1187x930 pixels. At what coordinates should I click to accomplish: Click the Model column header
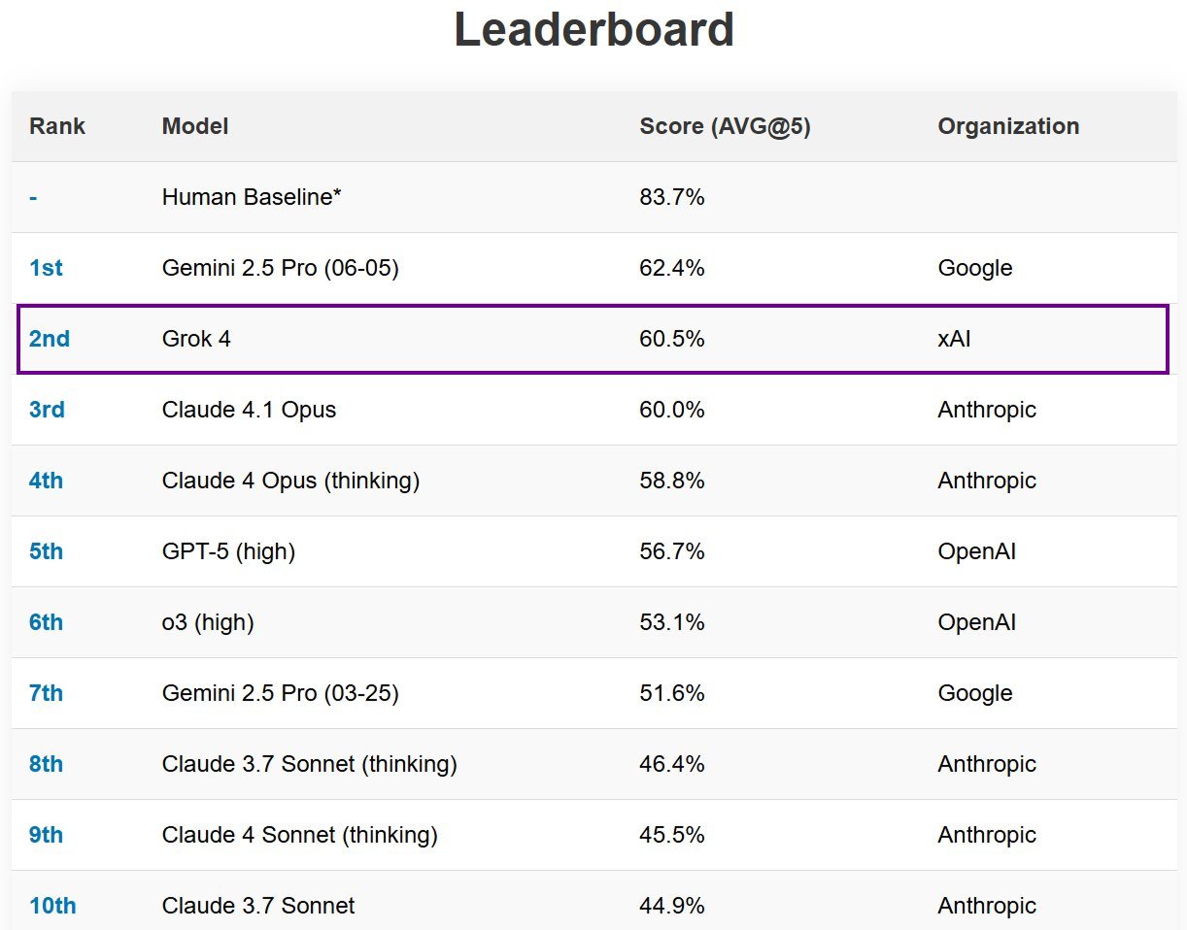(x=195, y=126)
